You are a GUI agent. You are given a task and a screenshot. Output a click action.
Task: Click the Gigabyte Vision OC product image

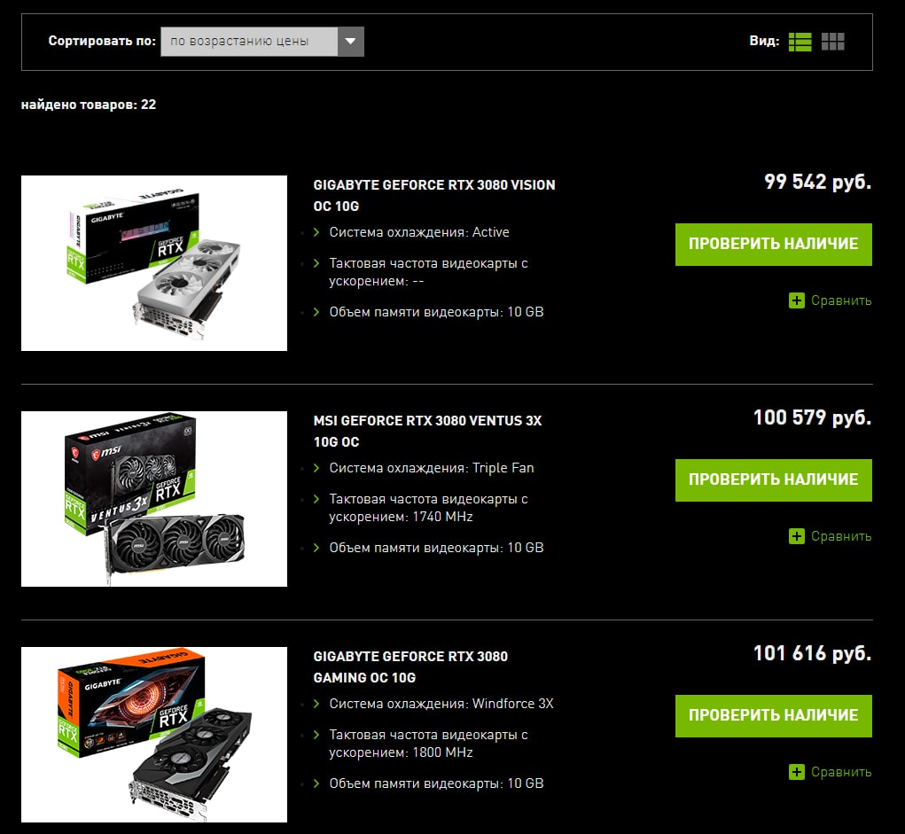pyautogui.click(x=154, y=263)
